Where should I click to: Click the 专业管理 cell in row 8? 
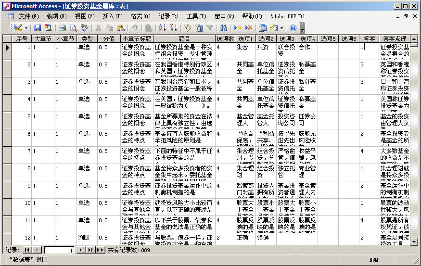coord(307,172)
